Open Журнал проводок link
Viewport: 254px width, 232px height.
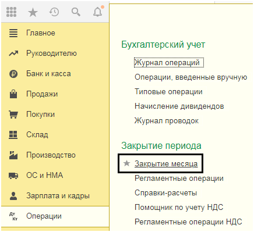[167, 121]
